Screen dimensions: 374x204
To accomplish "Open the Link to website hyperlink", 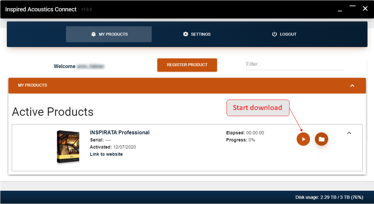I will (106, 154).
